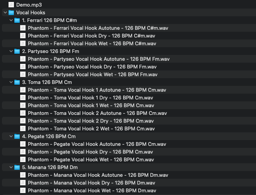Image resolution: width=256 pixels, height=195 pixels.
Task: Click the Manana Vocal Hook Wet file icon
Action: click(23, 190)
